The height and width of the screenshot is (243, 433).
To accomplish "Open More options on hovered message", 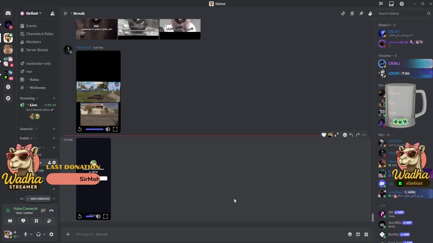I will click(364, 135).
